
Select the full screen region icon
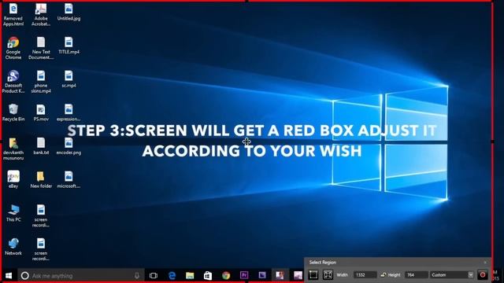tap(328, 275)
